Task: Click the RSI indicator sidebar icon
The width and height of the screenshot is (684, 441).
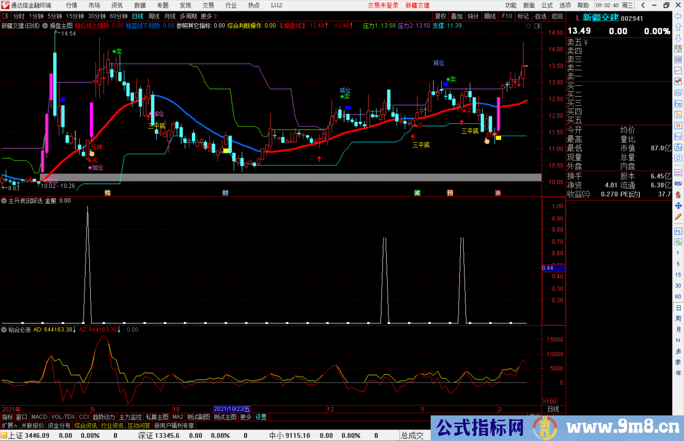Action: click(678, 184)
